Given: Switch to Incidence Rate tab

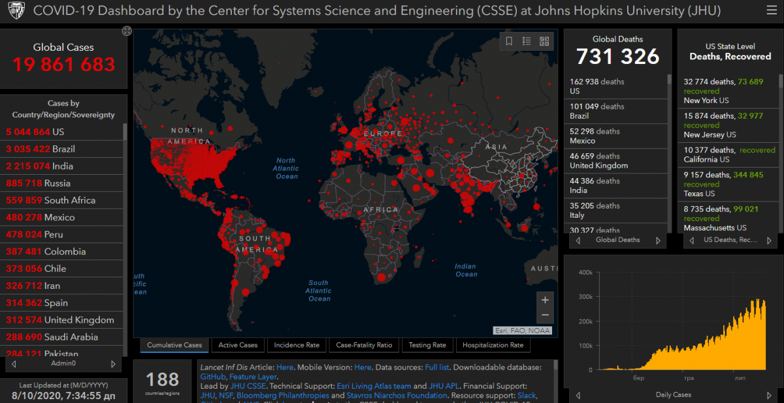Looking at the screenshot, I should tap(297, 345).
